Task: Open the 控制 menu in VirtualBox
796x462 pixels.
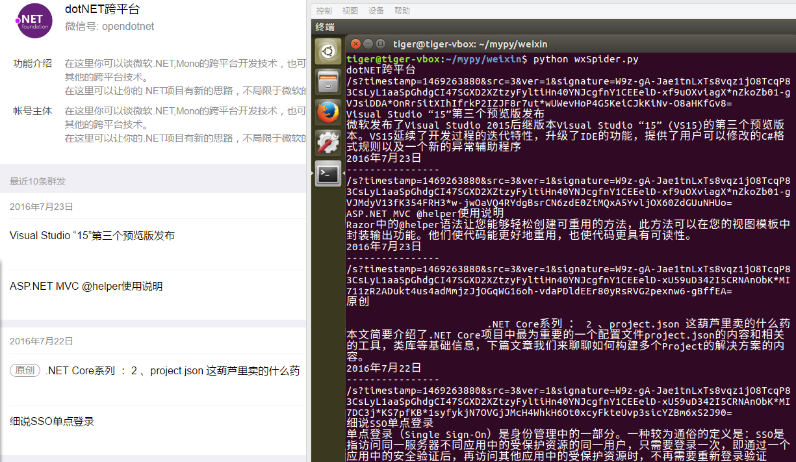Action: (324, 10)
